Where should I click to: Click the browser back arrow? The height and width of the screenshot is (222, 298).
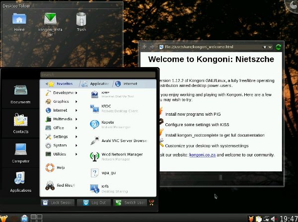coord(145,47)
